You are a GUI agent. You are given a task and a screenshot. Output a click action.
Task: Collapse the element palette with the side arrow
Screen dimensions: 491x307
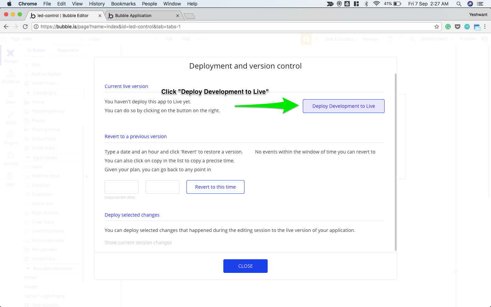(x=87, y=177)
